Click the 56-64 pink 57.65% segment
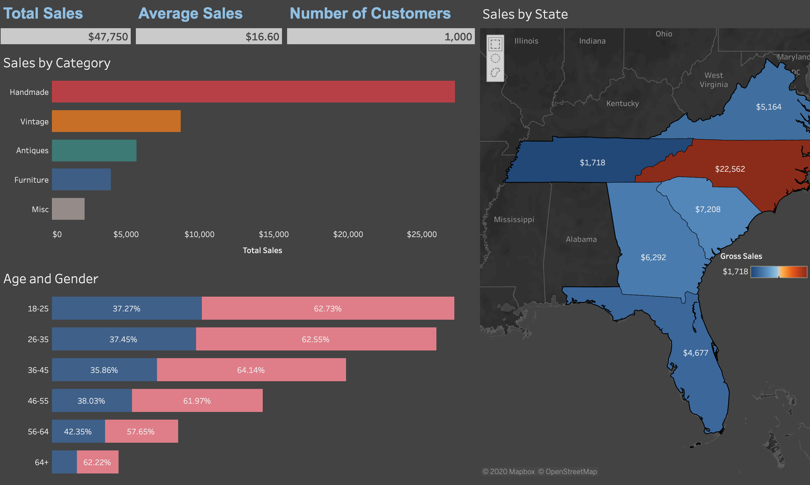 141,431
